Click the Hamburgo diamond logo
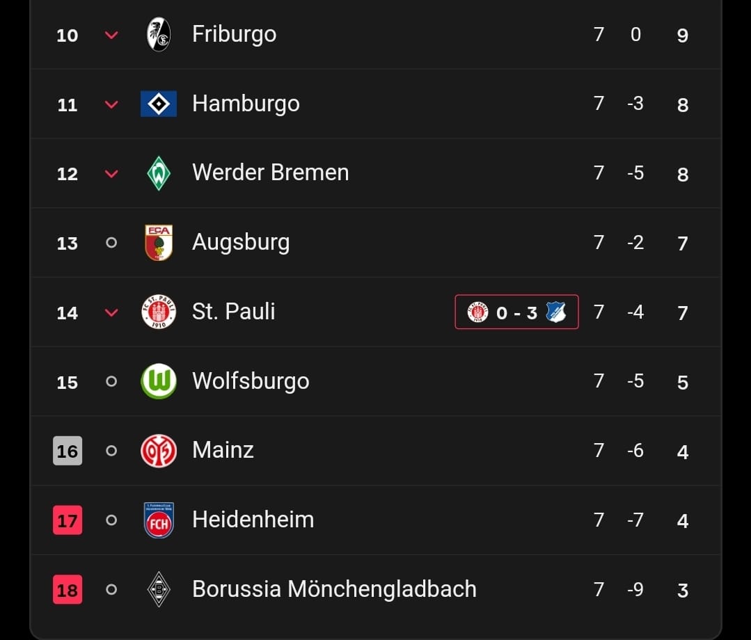Screen dimensions: 751x640 coord(159,104)
